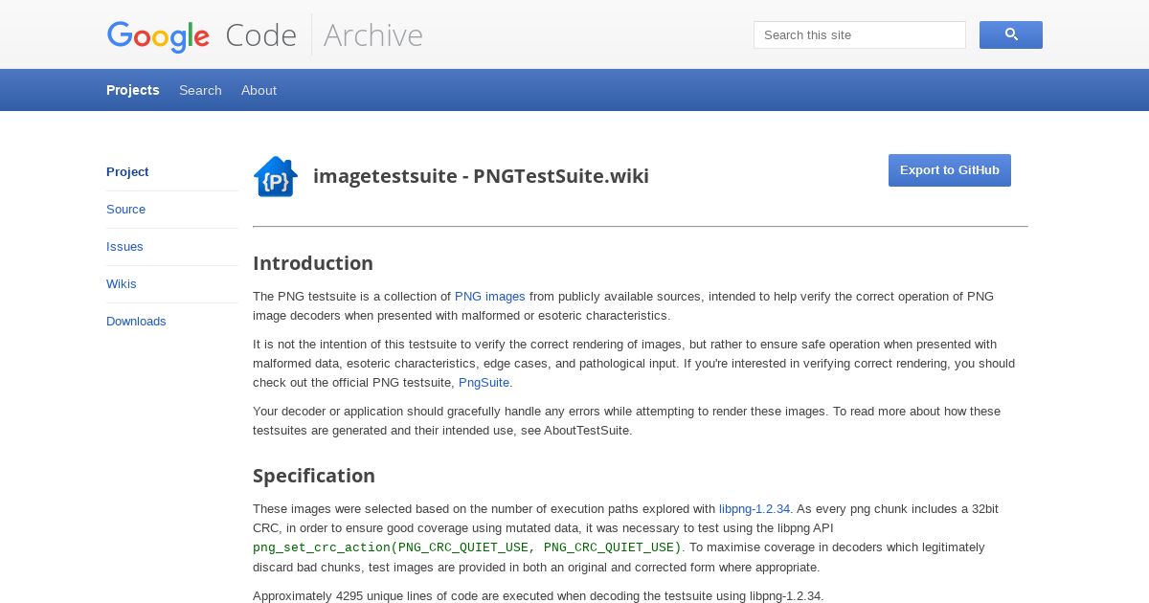Select Wikis in the sidebar
1149x603 pixels.
[122, 284]
